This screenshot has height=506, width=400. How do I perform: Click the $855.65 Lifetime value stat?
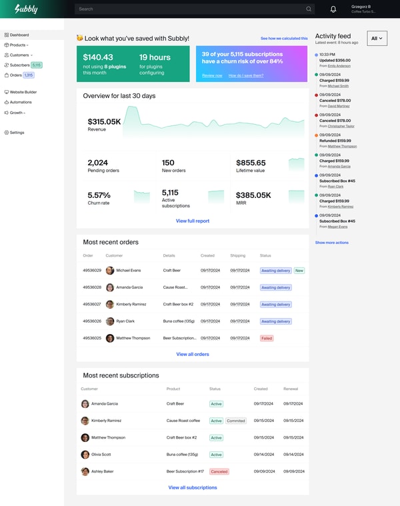coord(251,166)
